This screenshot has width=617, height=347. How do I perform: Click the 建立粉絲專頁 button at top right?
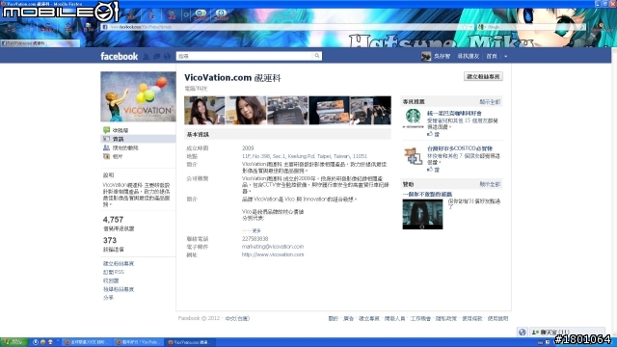(483, 76)
